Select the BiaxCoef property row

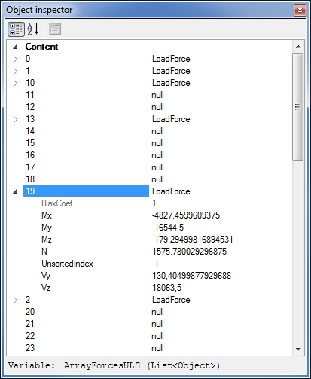tap(148, 203)
